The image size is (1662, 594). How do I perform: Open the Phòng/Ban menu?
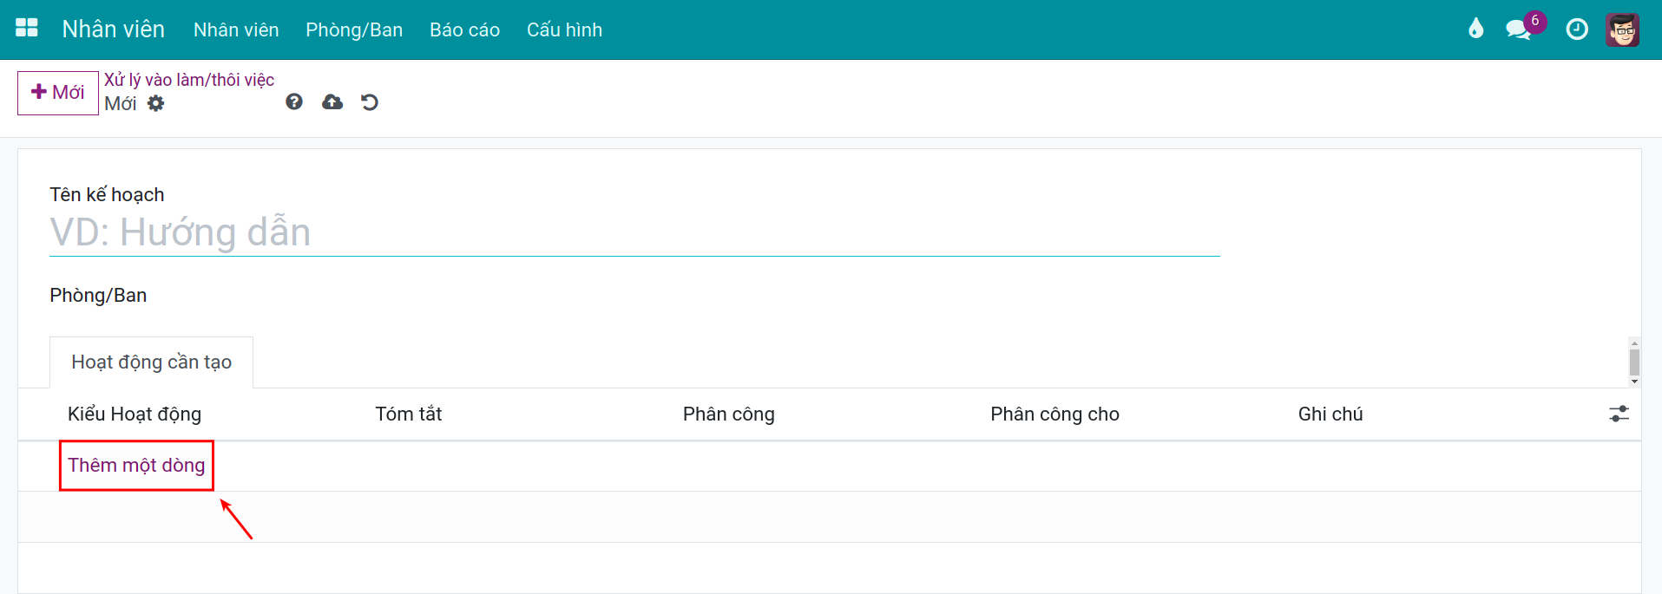354,29
